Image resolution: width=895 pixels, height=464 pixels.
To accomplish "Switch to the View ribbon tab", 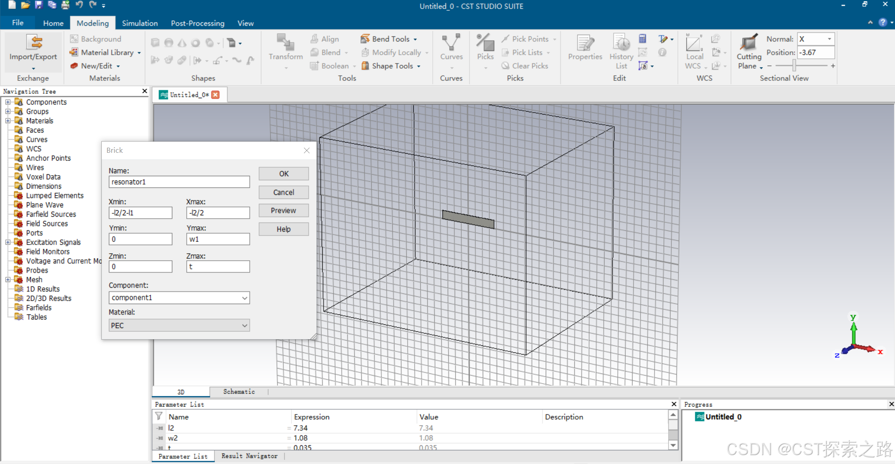I will pos(246,23).
